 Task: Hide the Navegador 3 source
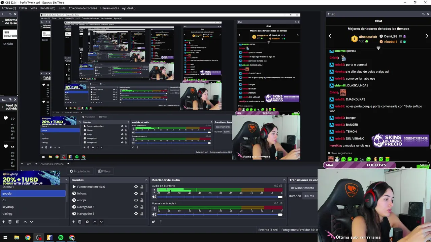tap(136, 214)
